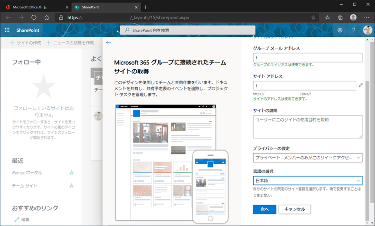Click the browser forward arrow
This screenshot has height=226, width=375.
coord(21,18)
